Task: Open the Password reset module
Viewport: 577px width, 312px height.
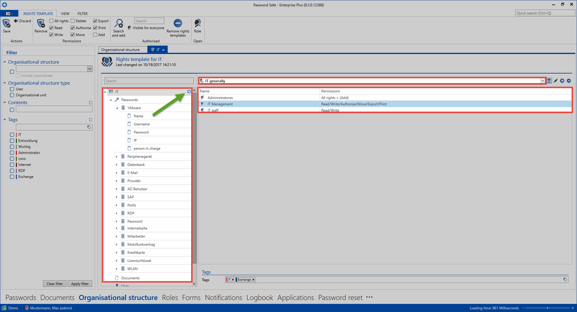Action: 340,298
